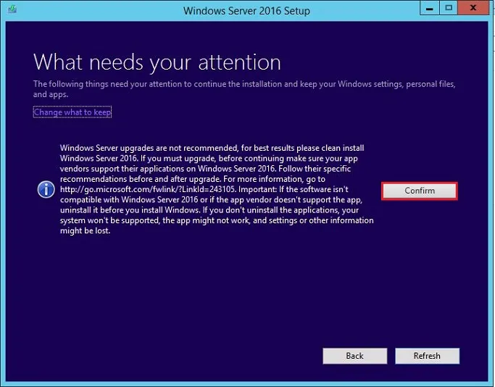Click the Setup application icon in title bar
The width and height of the screenshot is (495, 387).
pyautogui.click(x=12, y=9)
